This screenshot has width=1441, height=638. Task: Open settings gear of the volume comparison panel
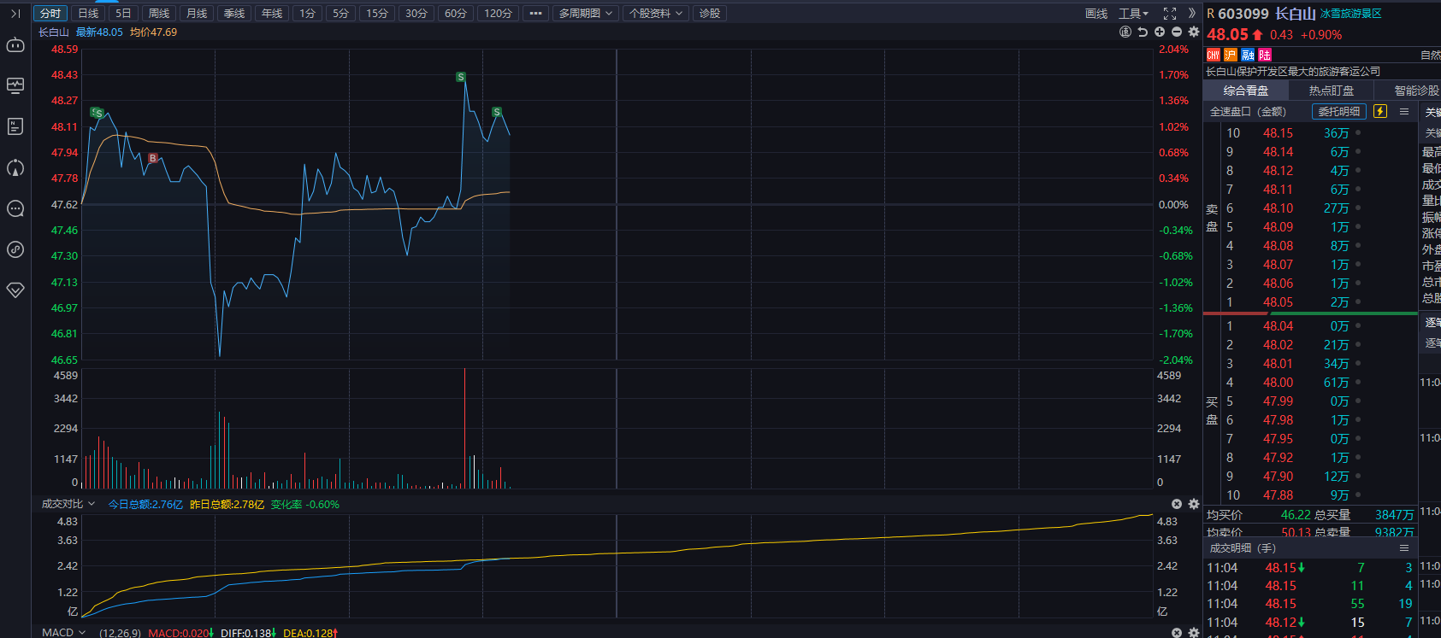[x=1194, y=505]
